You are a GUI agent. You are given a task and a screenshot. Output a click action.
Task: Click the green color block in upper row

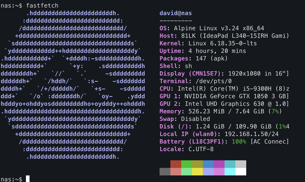(x=187, y=164)
